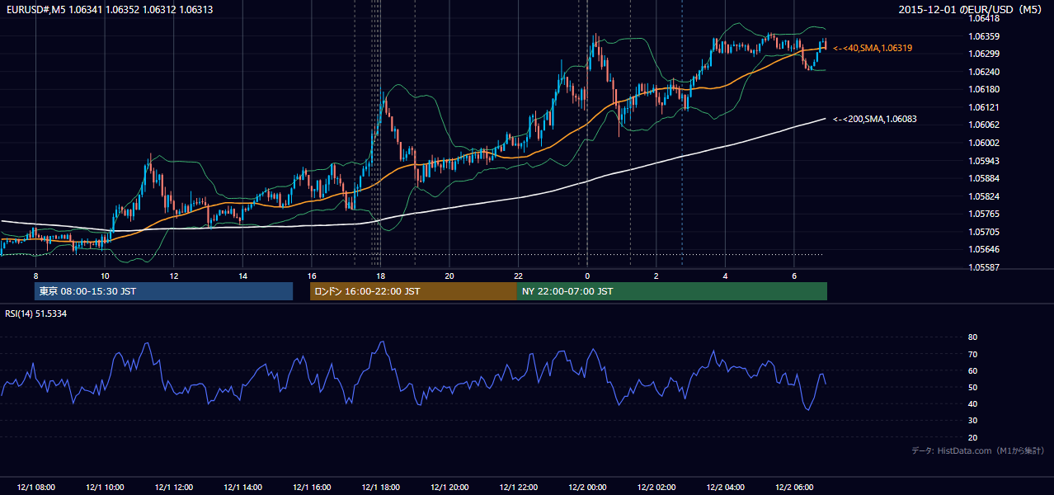1054x495 pixels.
Task: Click the 12/1 20:00 time axis label
Action: (x=449, y=488)
